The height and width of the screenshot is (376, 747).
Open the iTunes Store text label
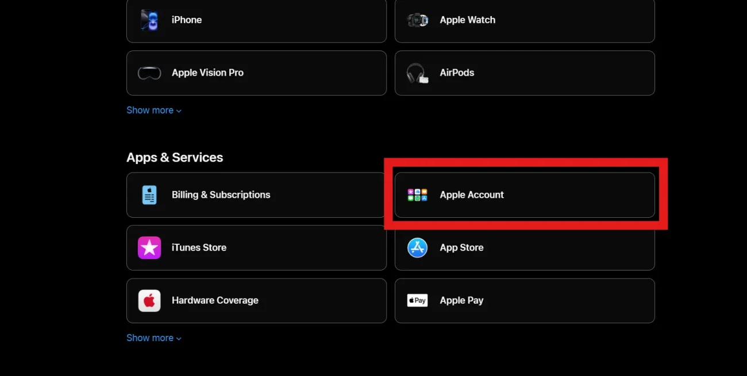click(199, 248)
